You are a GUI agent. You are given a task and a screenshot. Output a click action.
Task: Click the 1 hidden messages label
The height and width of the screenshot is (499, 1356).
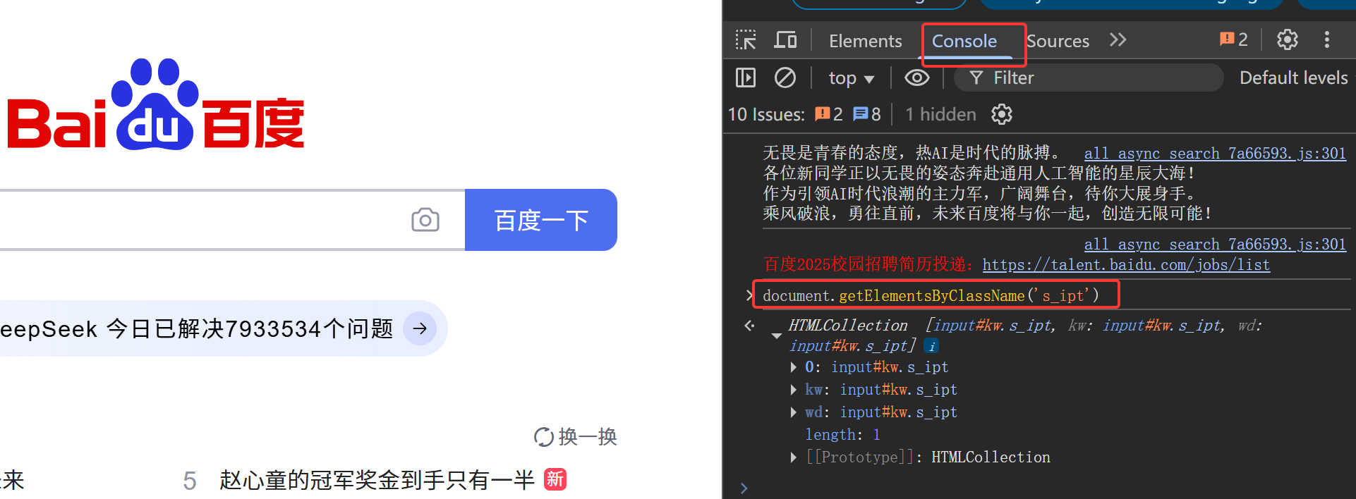(x=940, y=114)
